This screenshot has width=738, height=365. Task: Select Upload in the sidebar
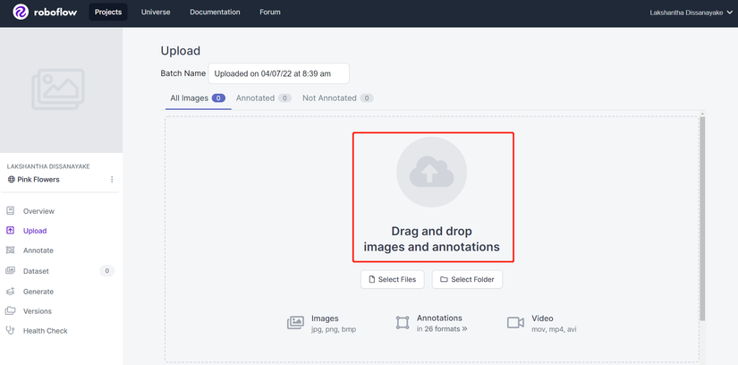(35, 231)
